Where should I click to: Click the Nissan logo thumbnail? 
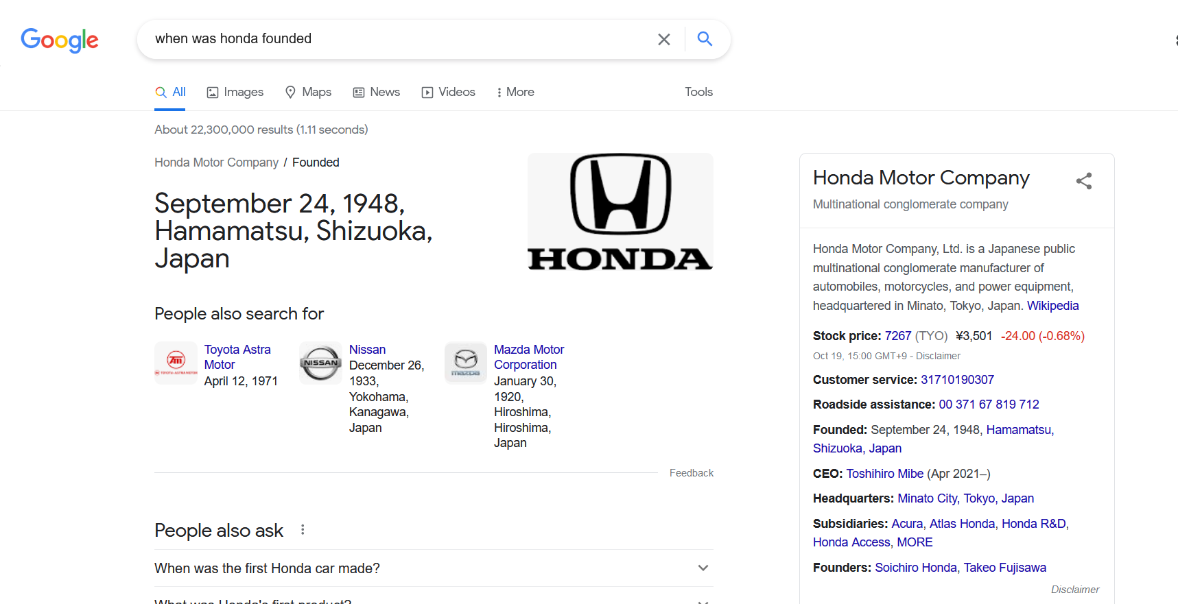[320, 363]
